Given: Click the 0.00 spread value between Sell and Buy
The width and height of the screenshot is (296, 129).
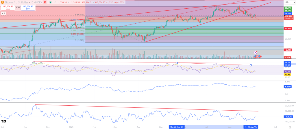Looking at the screenshot, I should point(18,8).
